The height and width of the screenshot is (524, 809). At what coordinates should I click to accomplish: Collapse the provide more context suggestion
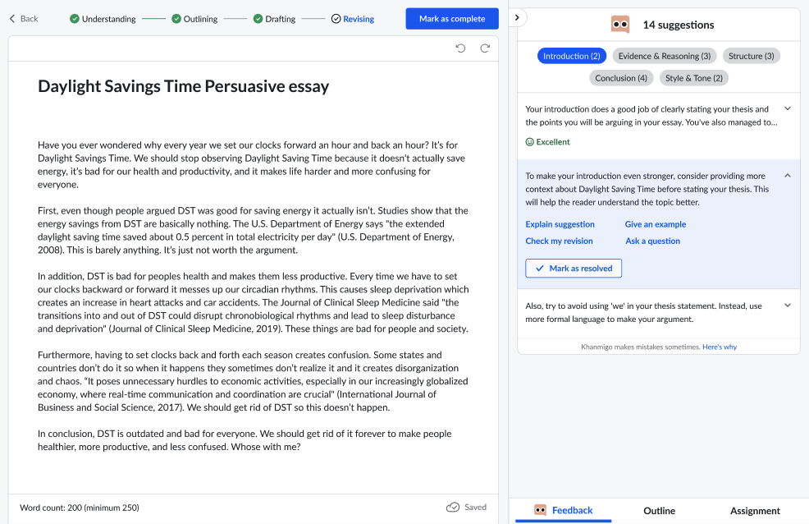pos(788,176)
